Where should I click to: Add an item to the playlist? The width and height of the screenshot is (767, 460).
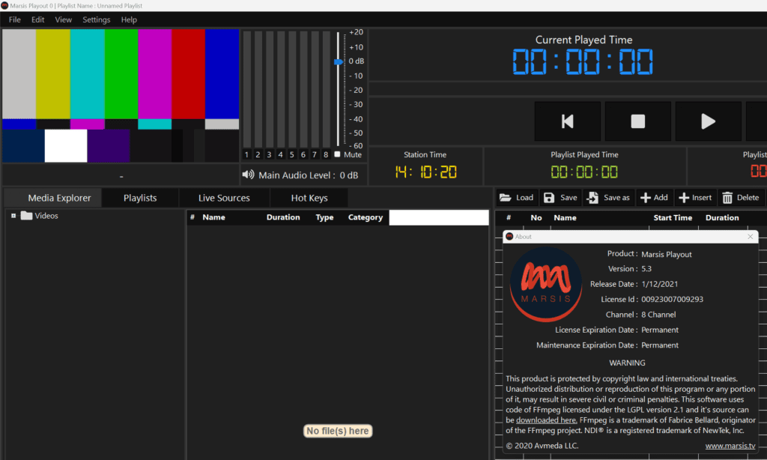coord(653,198)
